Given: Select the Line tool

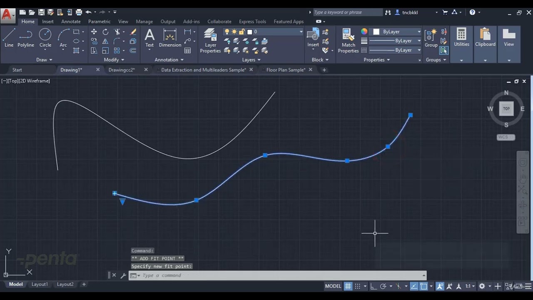Looking at the screenshot, I should click(9, 38).
